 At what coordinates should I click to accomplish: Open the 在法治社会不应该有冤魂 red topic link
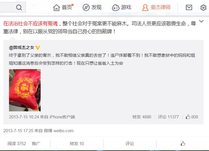coord(30,23)
